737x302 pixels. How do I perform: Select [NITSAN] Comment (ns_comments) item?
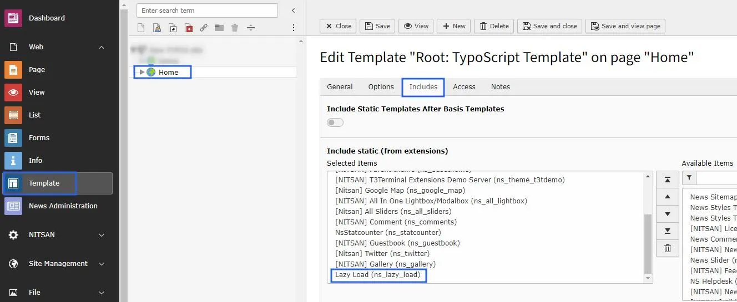[x=396, y=222]
